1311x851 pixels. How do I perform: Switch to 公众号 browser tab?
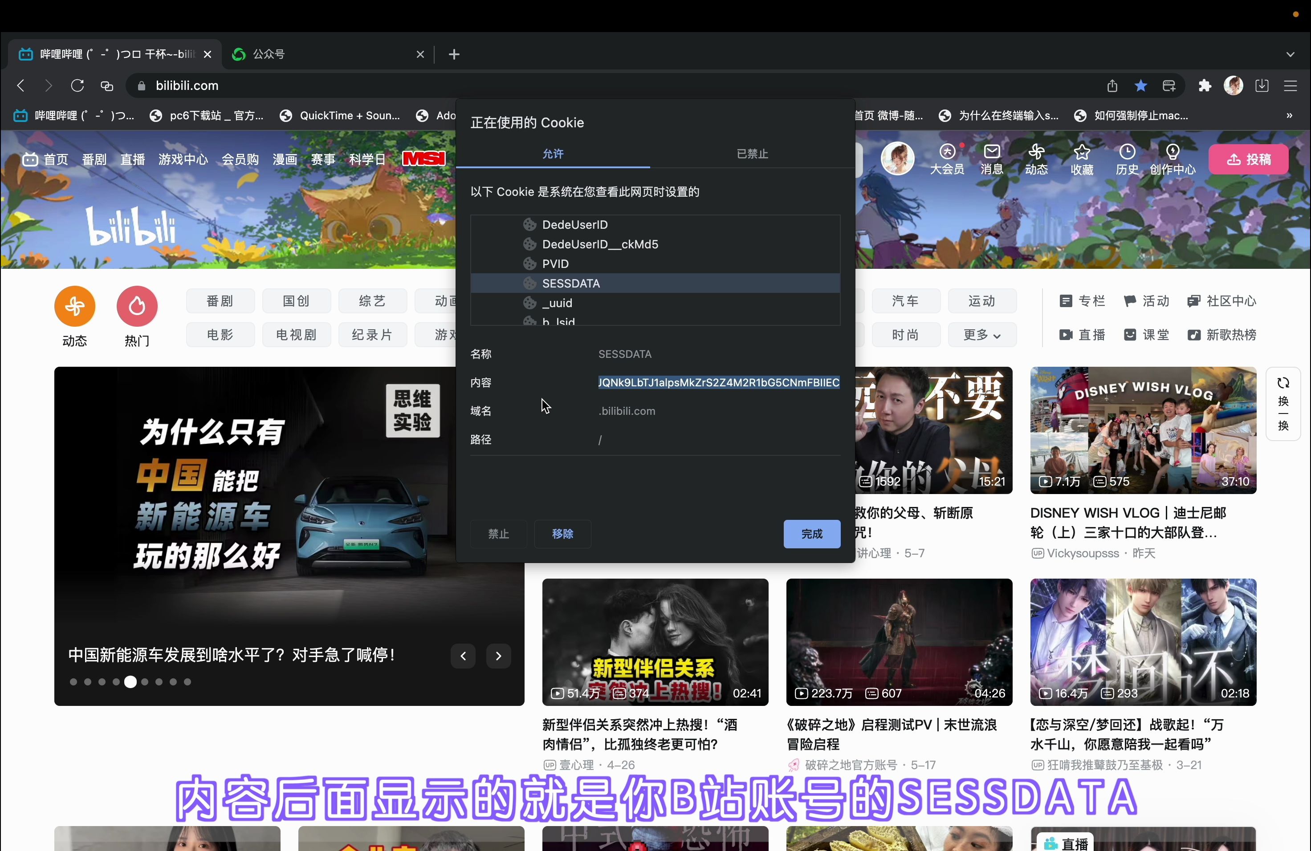[x=328, y=54]
